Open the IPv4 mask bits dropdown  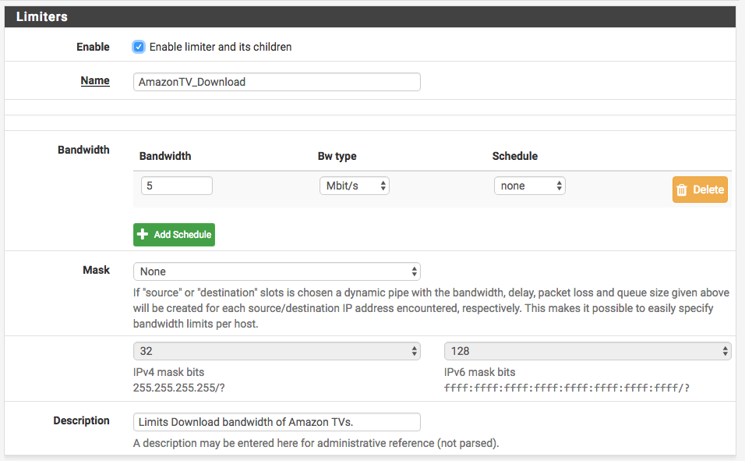(277, 351)
